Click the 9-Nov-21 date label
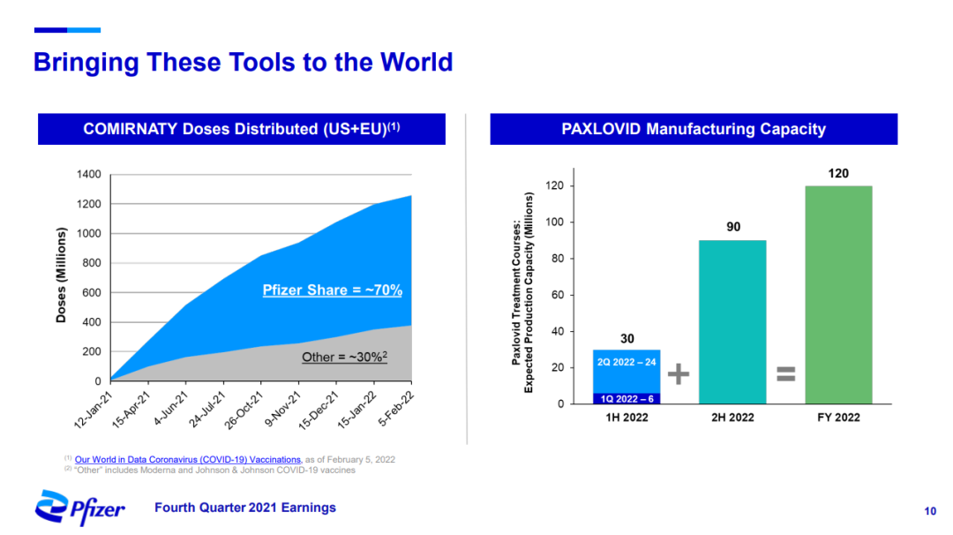Screen dimensions: 953x535 tap(283, 409)
